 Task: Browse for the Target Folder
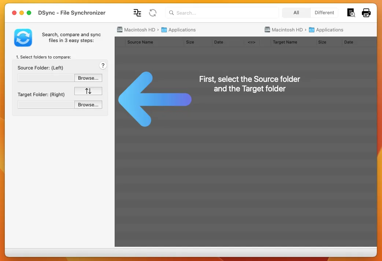click(x=88, y=105)
